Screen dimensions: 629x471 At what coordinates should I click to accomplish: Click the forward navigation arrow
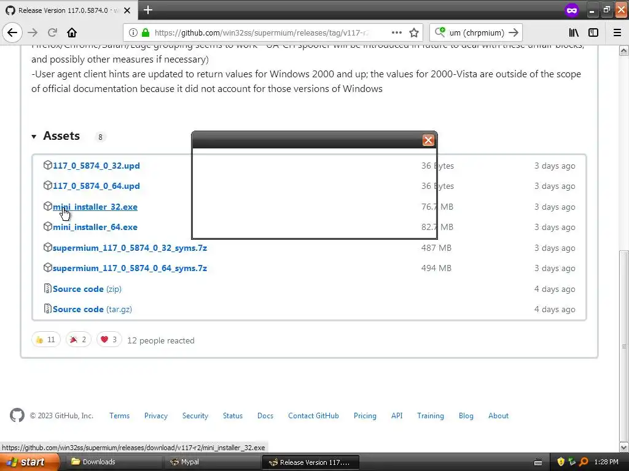(x=33, y=33)
